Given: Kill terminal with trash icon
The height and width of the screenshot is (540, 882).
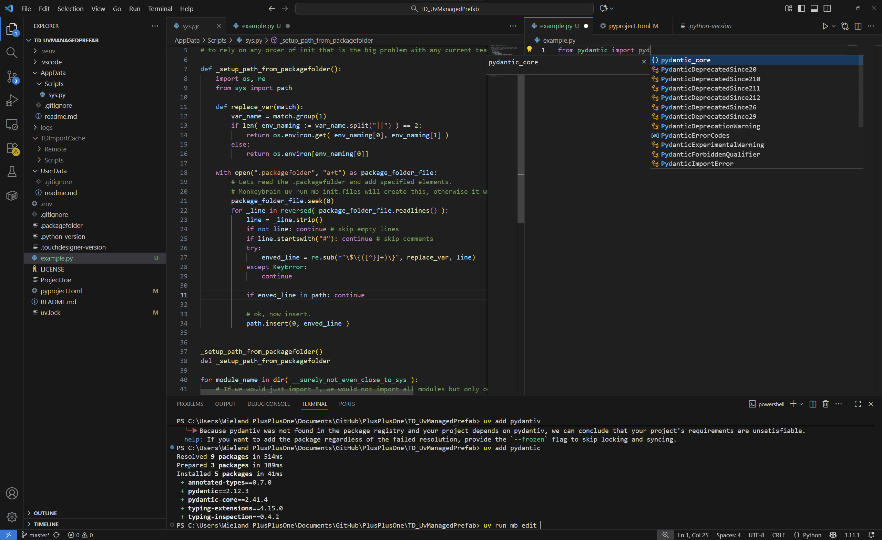Looking at the screenshot, I should click(x=825, y=404).
